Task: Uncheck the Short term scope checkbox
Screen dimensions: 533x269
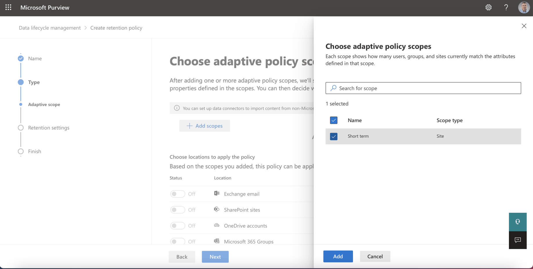Action: point(334,136)
